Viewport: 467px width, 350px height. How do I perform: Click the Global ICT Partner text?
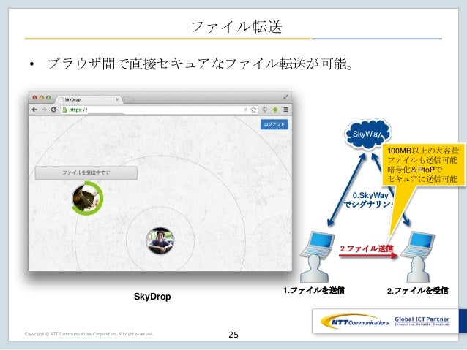pyautogui.click(x=422, y=319)
